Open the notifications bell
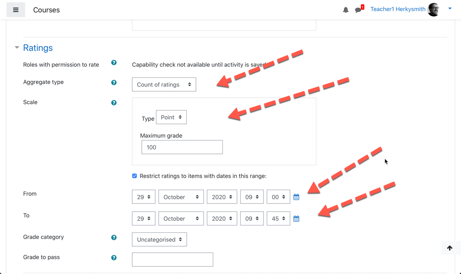The width and height of the screenshot is (461, 274). 346,10
